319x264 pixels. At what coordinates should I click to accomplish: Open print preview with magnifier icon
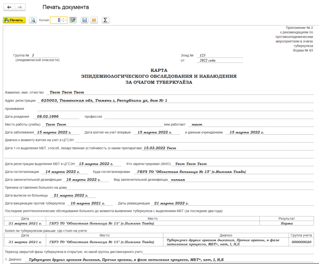[x=33, y=20]
